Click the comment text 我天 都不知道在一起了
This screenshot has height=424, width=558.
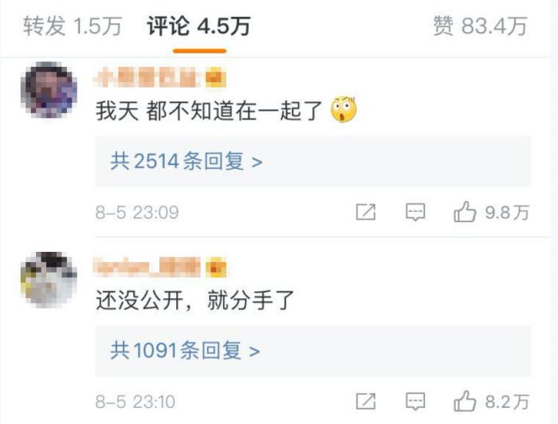[209, 111]
